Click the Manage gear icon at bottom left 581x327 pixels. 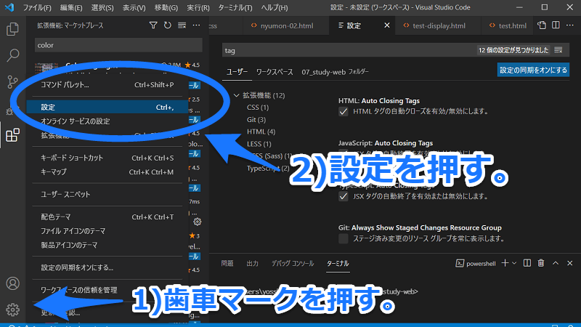pos(12,310)
